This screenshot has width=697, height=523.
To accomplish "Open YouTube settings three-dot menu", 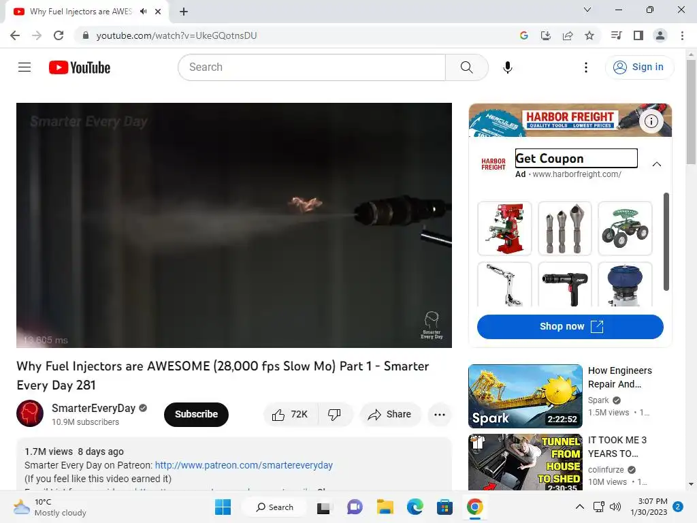I will click(586, 67).
